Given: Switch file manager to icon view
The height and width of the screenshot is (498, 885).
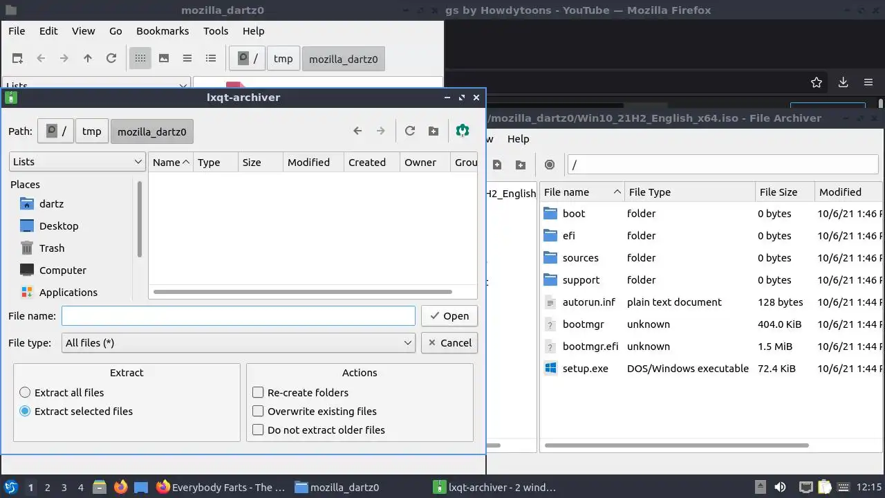Looking at the screenshot, I should coord(140,58).
